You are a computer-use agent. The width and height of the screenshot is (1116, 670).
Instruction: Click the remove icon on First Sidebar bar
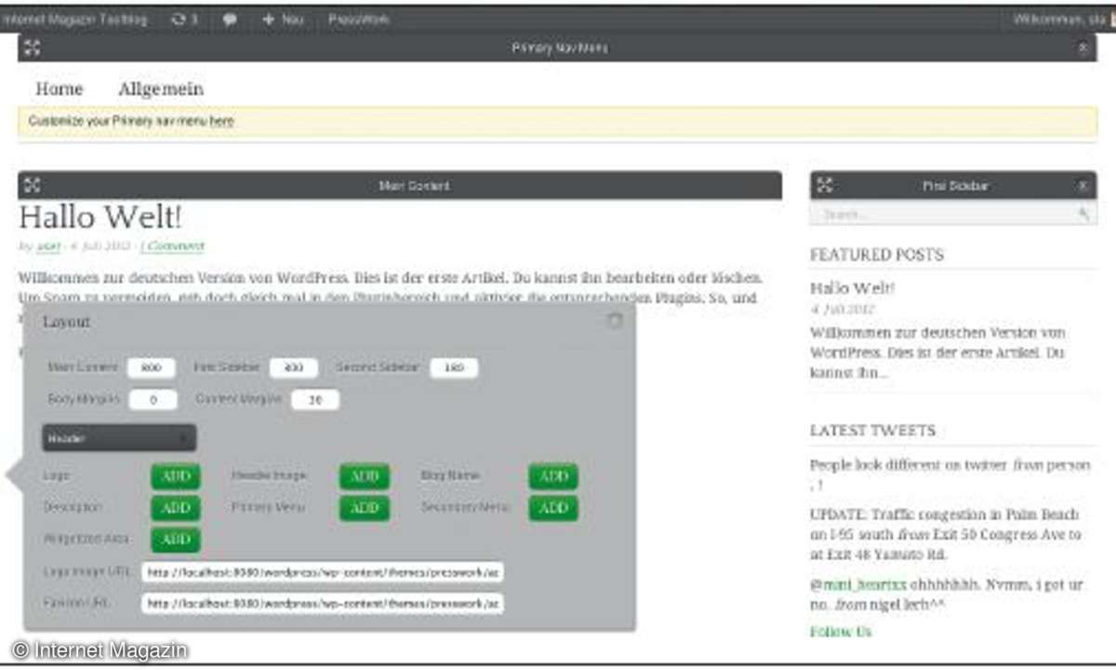point(1083,185)
